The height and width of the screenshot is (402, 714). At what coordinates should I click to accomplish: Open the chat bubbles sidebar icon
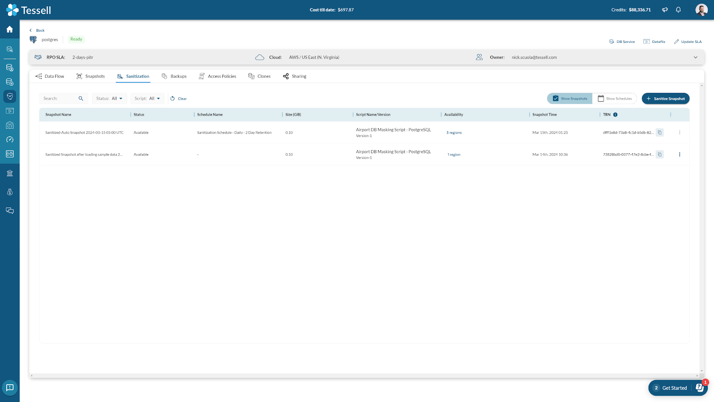9,211
